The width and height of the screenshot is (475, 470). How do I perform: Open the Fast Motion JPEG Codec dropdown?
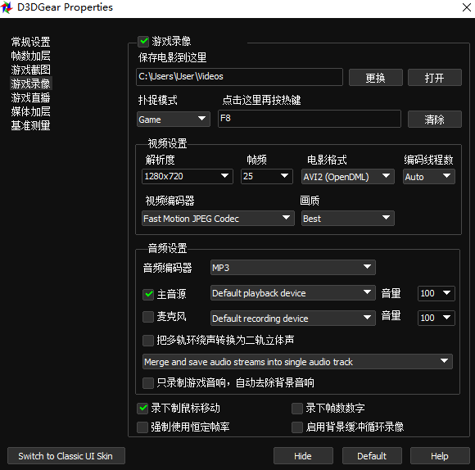(x=218, y=218)
